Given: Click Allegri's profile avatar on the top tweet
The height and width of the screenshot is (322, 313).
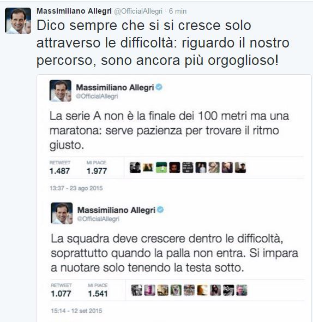Looking at the screenshot, I should [x=18, y=21].
